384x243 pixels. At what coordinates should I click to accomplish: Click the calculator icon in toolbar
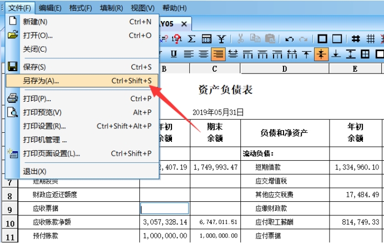coord(206,39)
